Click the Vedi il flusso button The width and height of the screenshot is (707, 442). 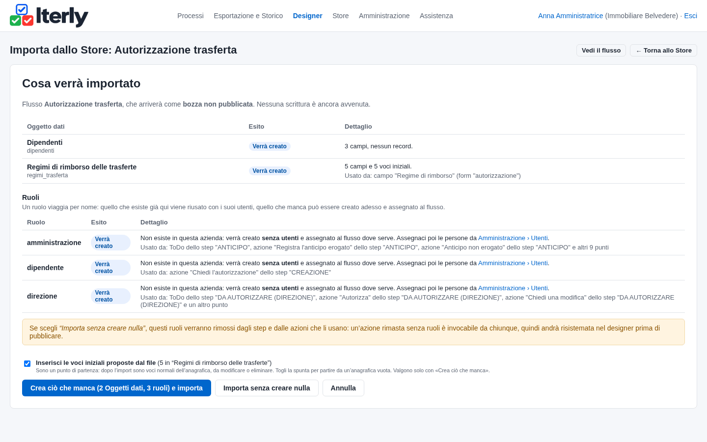coord(601,51)
